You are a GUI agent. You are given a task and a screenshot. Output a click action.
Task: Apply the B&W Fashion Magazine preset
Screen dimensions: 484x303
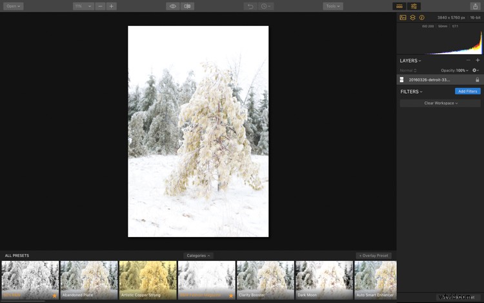click(207, 280)
